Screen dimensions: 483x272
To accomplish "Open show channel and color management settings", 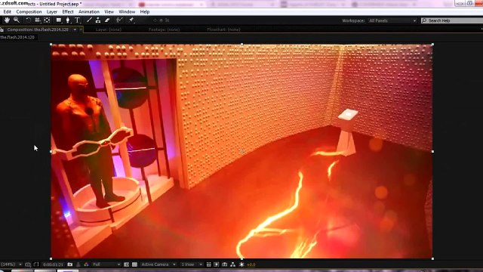I will pyautogui.click(x=86, y=264).
